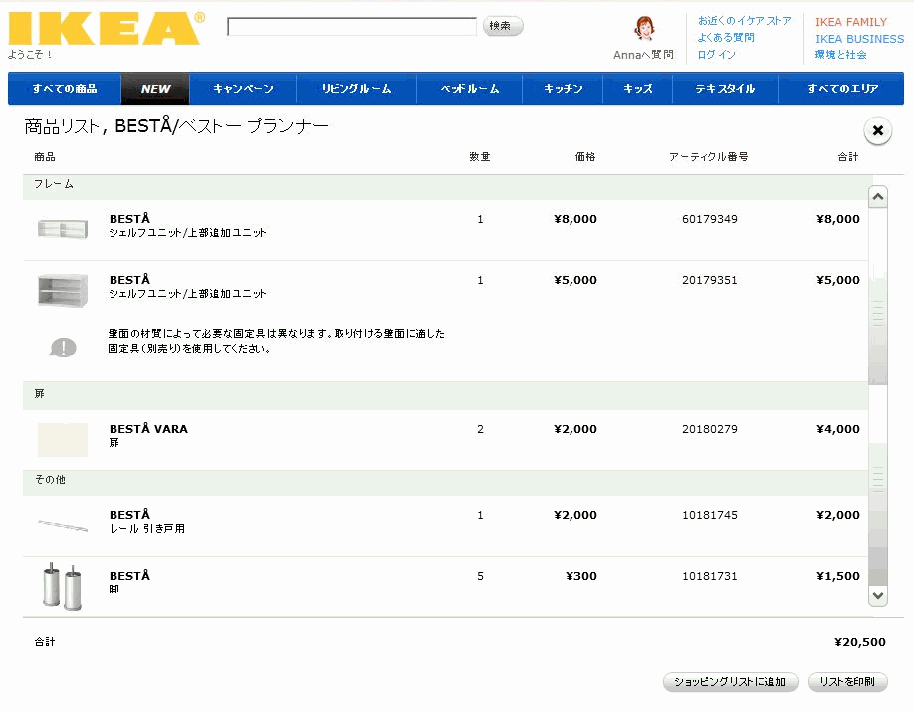The image size is (914, 711).
Task: Open the IKEA BUSINESS link
Action: pyautogui.click(x=860, y=39)
